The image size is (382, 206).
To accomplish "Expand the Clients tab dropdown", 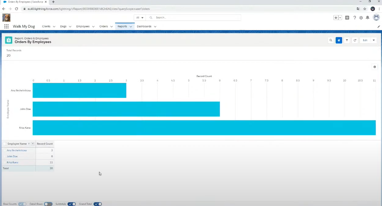I will coord(54,27).
